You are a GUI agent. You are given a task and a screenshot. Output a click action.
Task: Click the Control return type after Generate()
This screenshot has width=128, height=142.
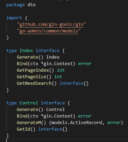[55, 110]
